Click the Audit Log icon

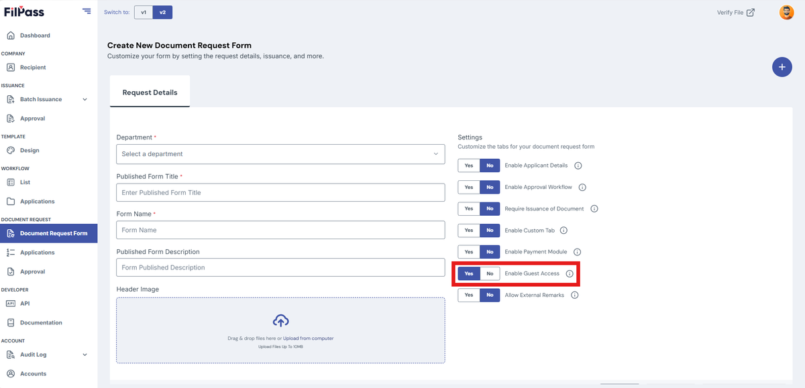point(11,354)
